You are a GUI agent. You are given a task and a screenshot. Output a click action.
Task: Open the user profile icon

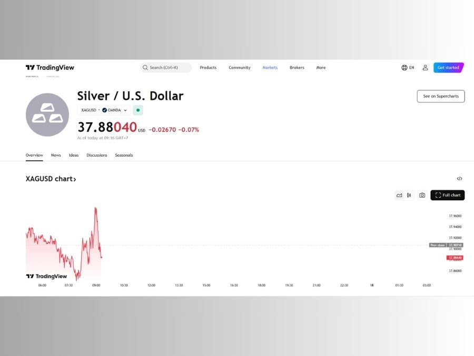click(425, 68)
